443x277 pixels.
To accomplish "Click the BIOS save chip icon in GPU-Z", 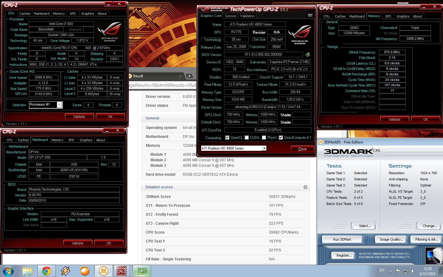I will 307,54.
